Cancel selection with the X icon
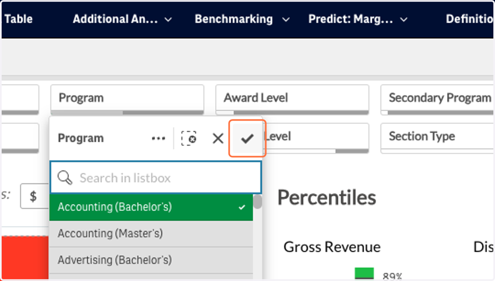This screenshot has width=495, height=281. pyautogui.click(x=218, y=138)
